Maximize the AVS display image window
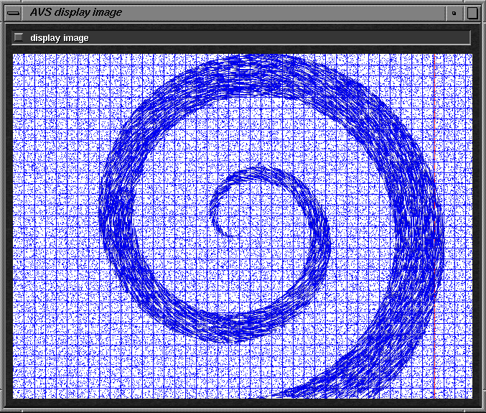 (472, 13)
